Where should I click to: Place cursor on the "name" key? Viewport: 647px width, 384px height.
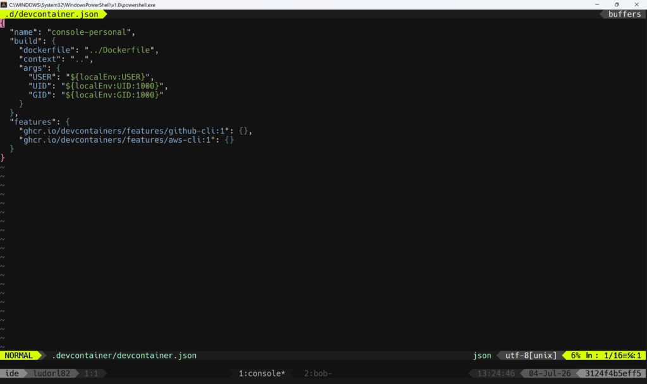23,32
